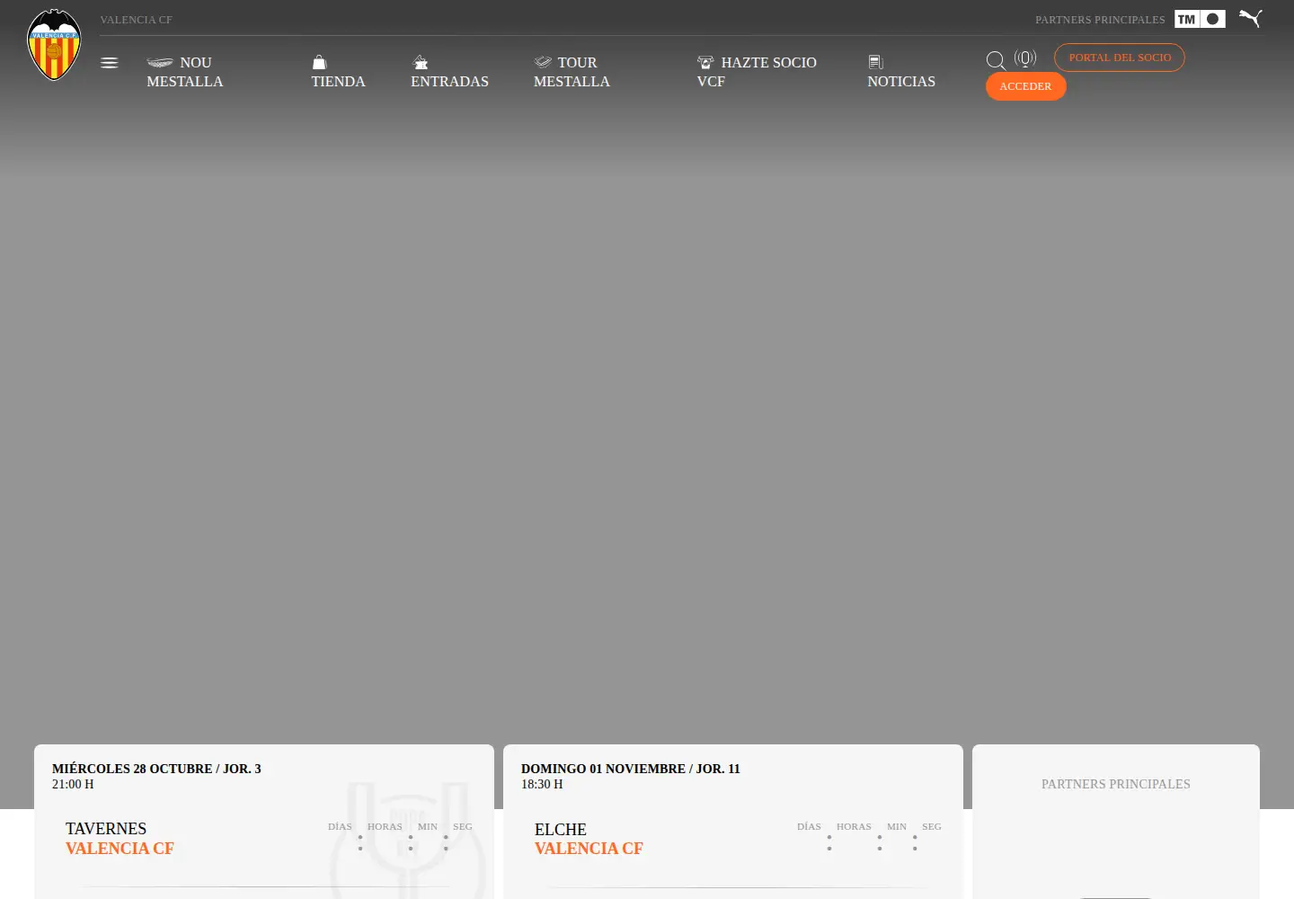Click the TM partner logo in header
The height and width of the screenshot is (899, 1294).
1200,19
